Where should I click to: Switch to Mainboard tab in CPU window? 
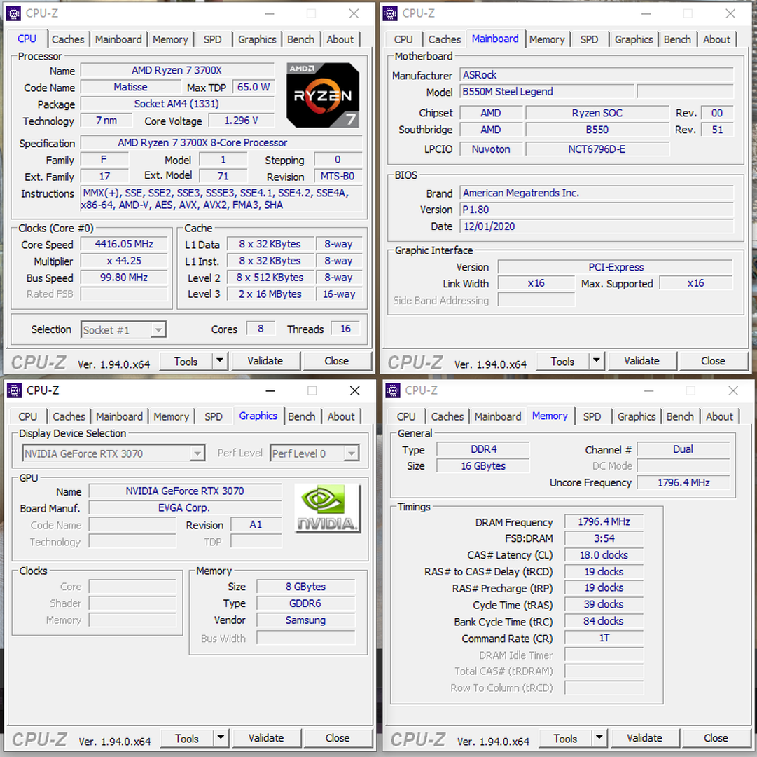point(118,40)
